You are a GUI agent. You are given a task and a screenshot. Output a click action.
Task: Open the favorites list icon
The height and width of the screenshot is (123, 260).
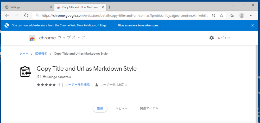[232, 16]
